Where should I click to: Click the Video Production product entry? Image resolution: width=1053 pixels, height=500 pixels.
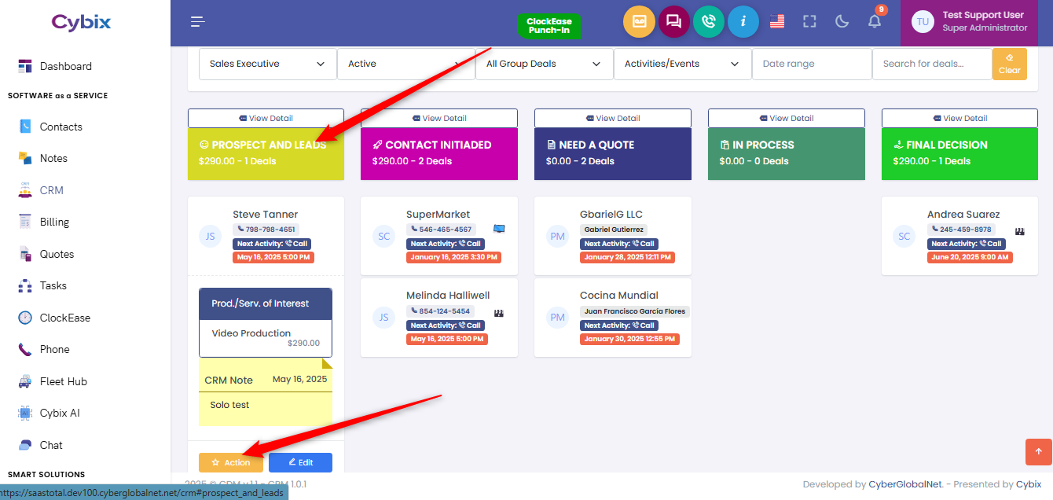coord(266,339)
